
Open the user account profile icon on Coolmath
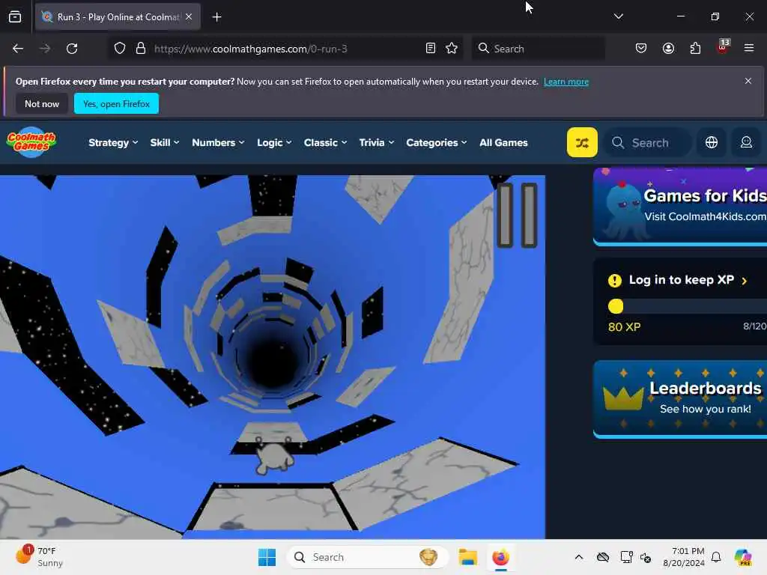pos(746,142)
